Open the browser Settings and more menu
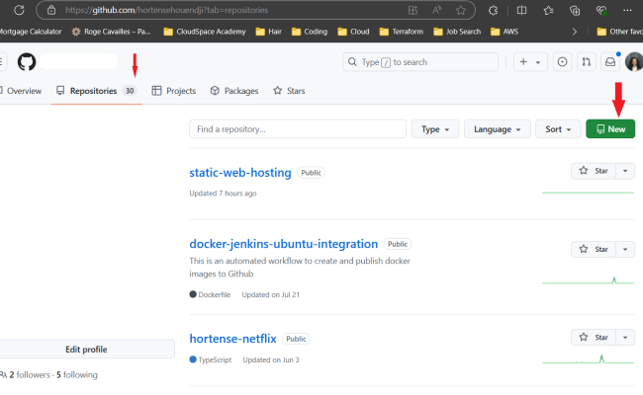 click(627, 10)
